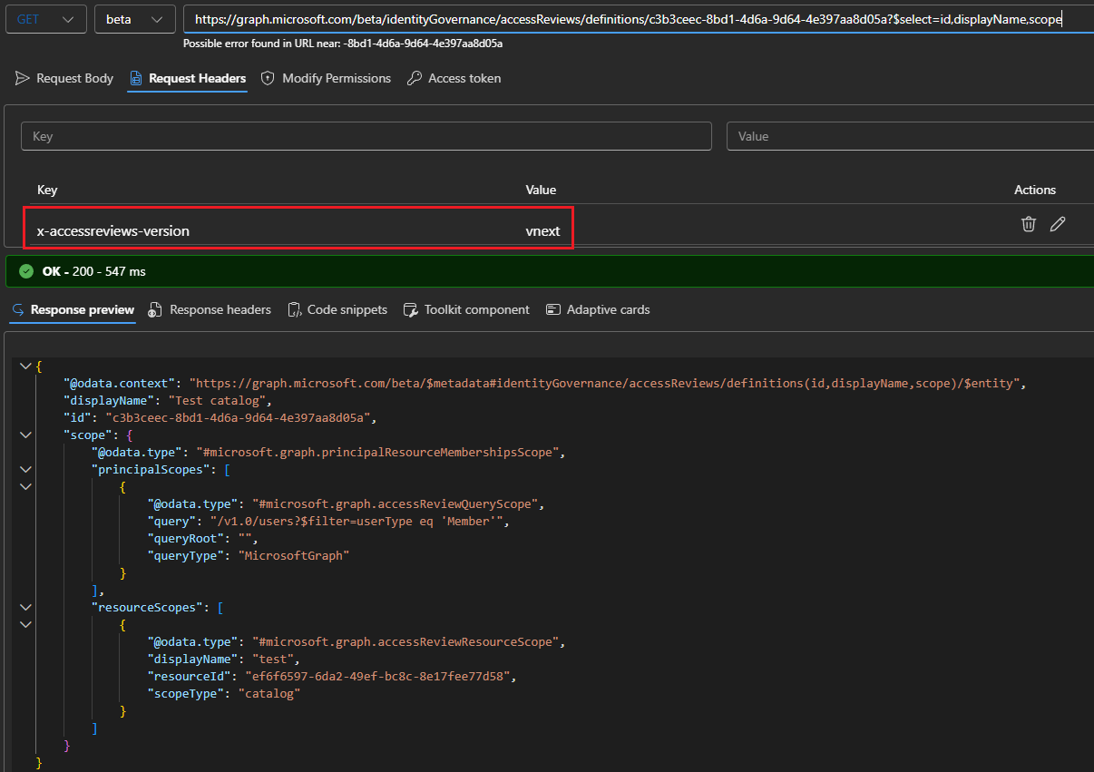Click the Toolkit component icon
The image size is (1094, 772).
(411, 310)
